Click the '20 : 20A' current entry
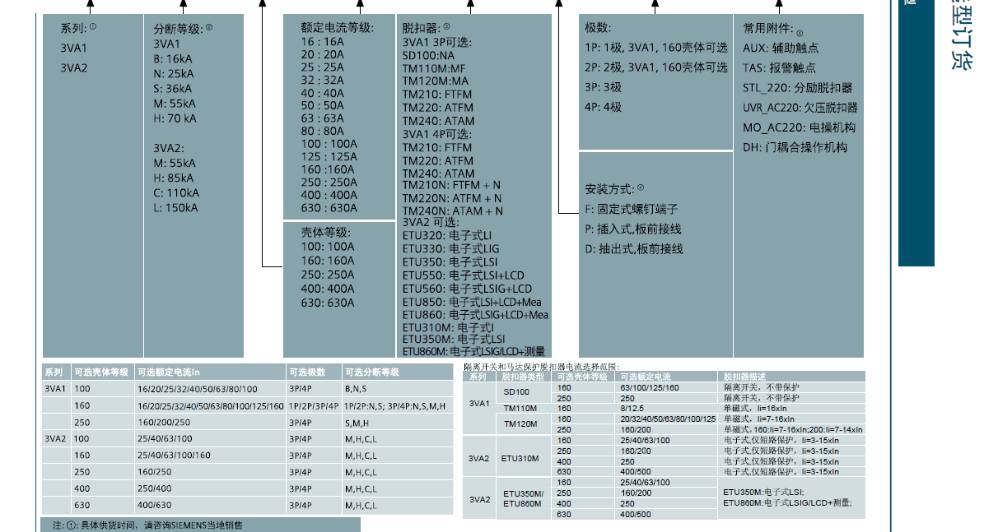998x532 pixels. [x=323, y=54]
